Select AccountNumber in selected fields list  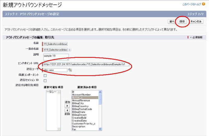(81, 95)
